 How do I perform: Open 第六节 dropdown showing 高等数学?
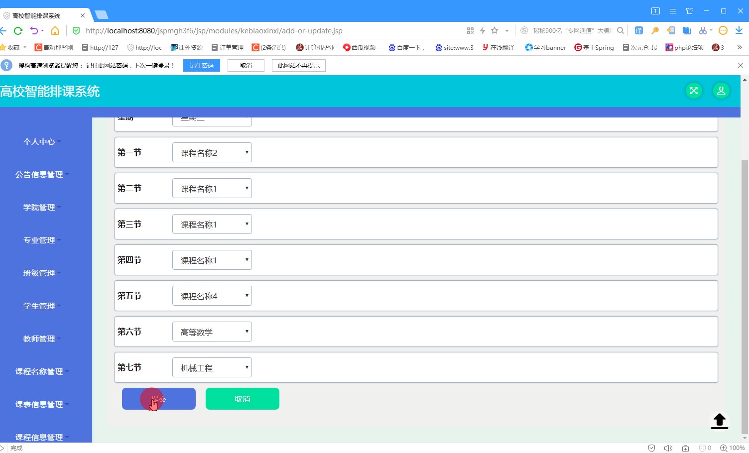tap(212, 332)
